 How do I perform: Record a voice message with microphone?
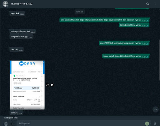[155, 124]
